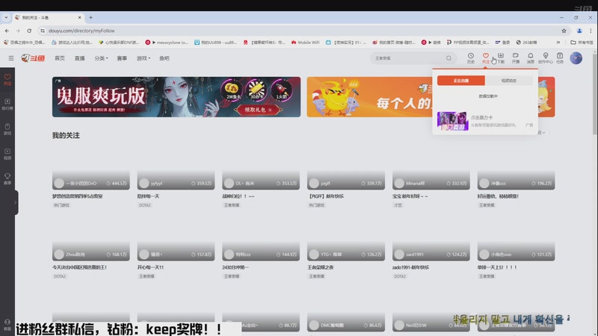Click the page vertical scrollbar

tap(595, 93)
